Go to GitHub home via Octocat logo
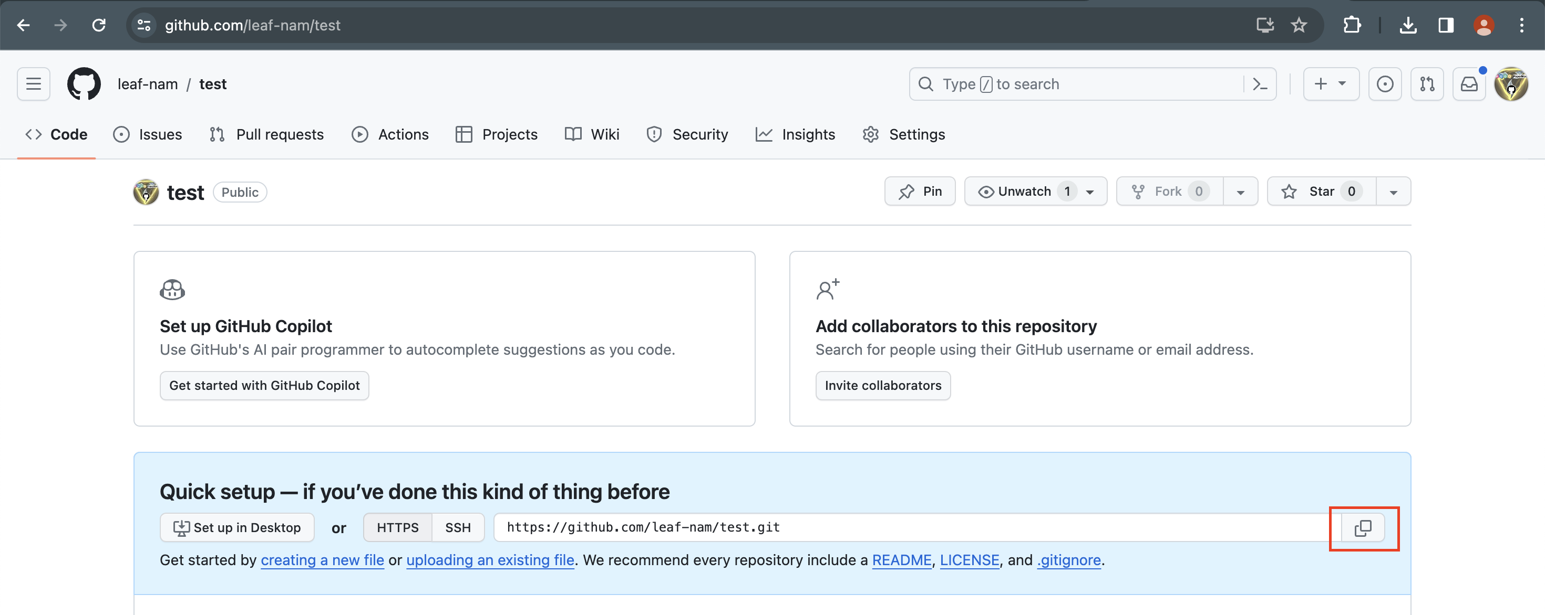 (x=84, y=84)
